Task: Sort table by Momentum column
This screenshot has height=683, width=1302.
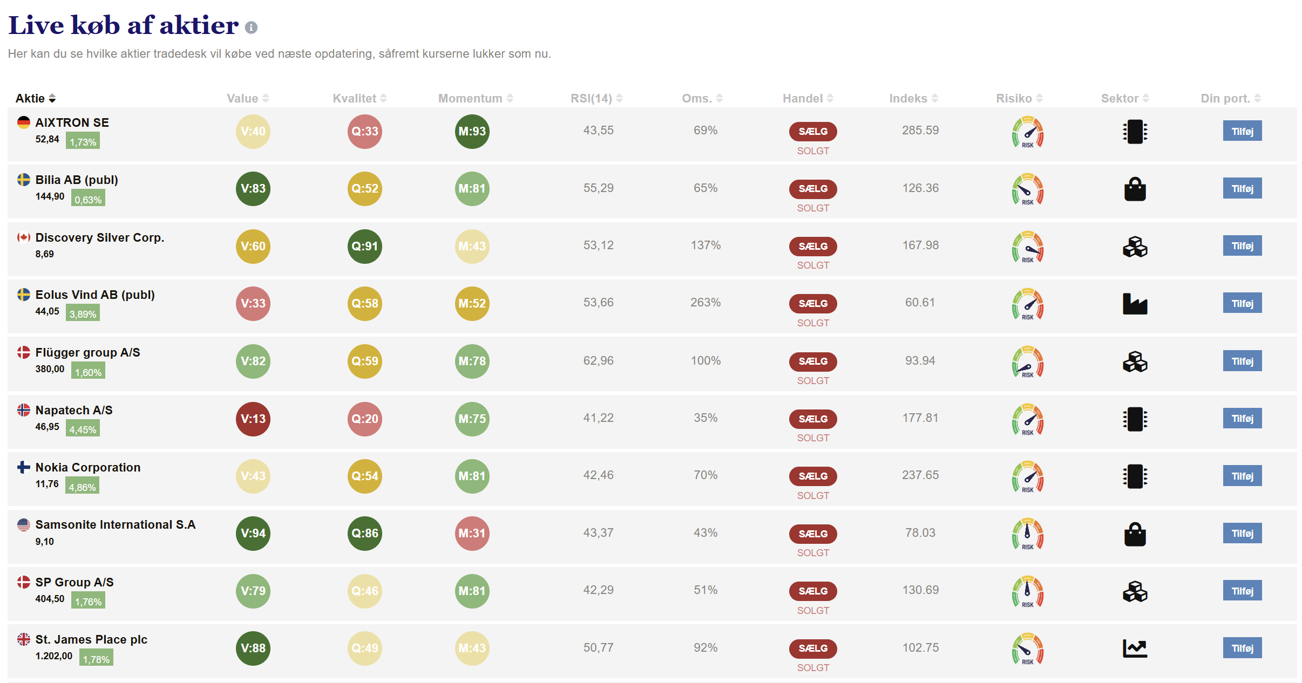Action: [476, 98]
